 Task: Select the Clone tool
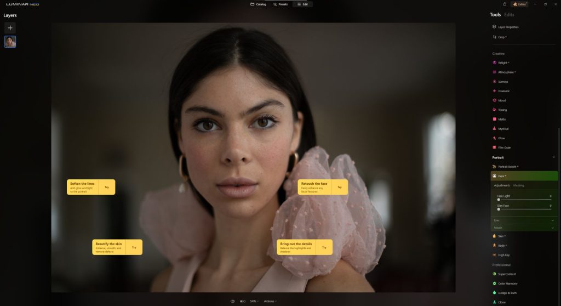(499, 302)
